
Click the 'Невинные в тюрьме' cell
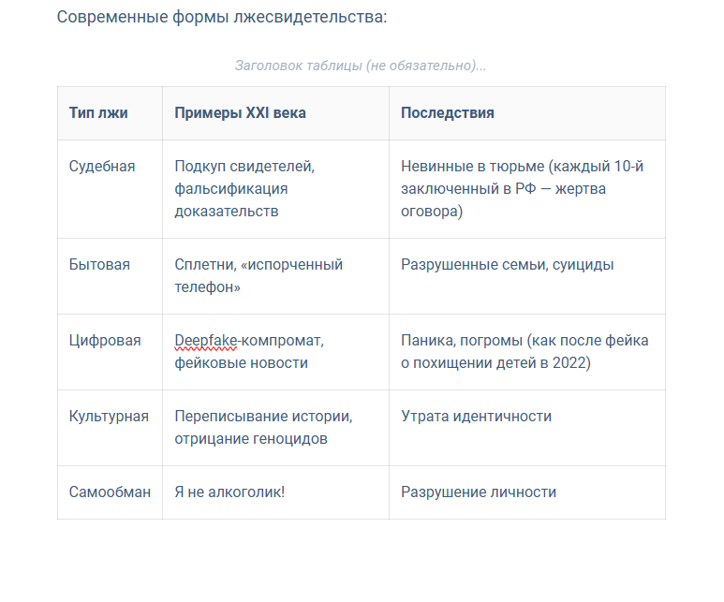point(526,189)
